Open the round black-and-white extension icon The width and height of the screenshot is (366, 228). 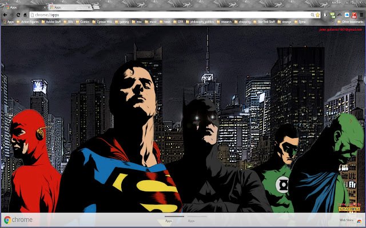point(325,15)
